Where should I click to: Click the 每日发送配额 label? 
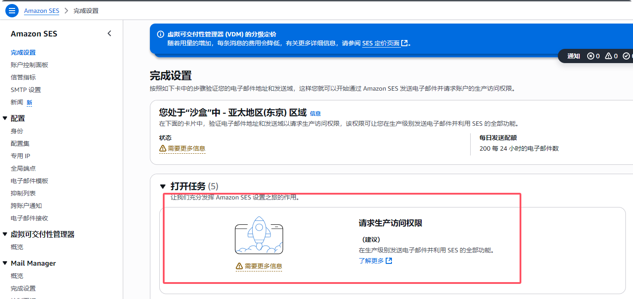[x=498, y=138]
